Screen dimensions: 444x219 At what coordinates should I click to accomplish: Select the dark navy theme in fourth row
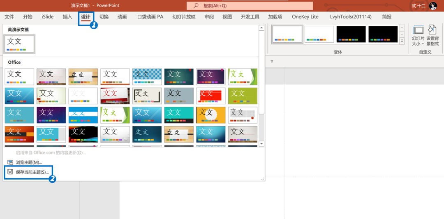(x=147, y=134)
